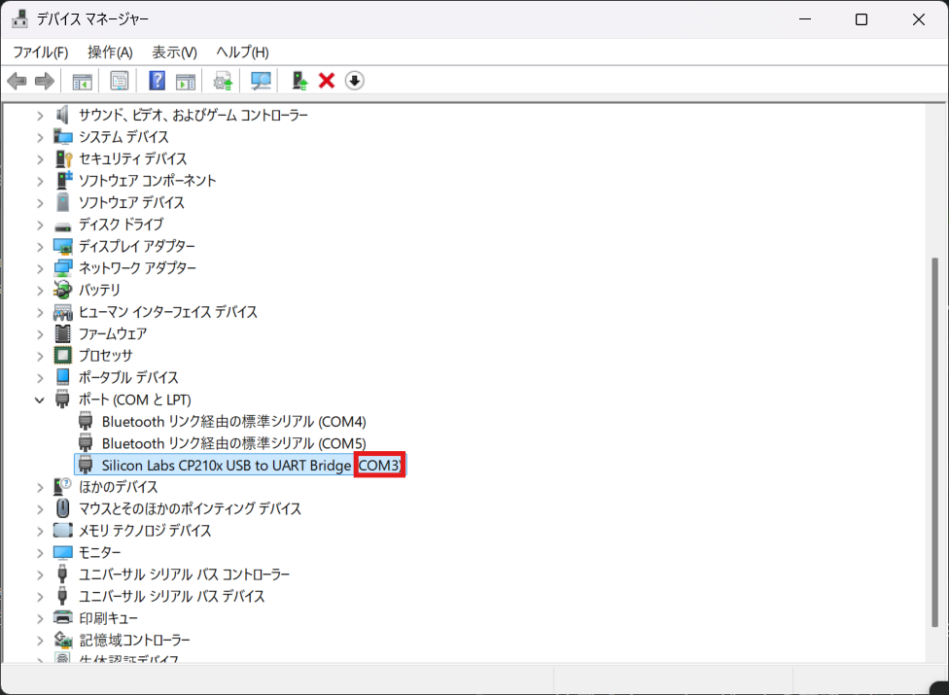Expand the システム デバイス node

click(x=40, y=137)
